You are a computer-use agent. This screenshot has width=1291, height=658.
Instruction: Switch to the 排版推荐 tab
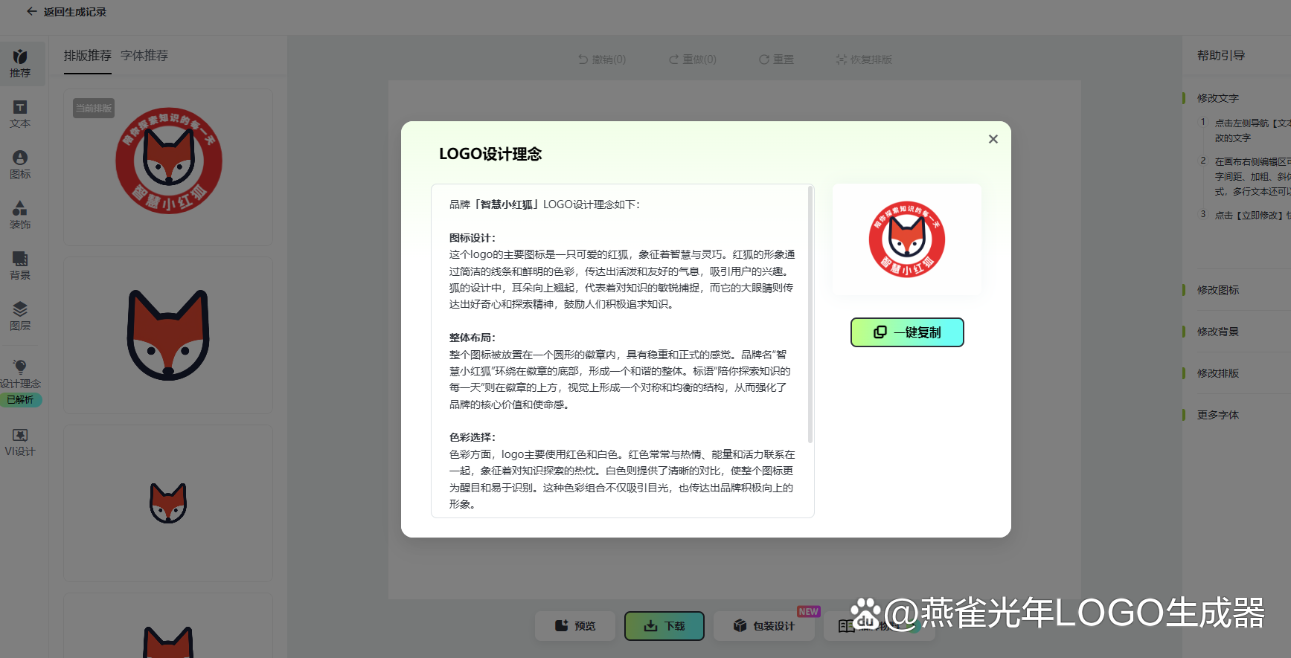click(87, 56)
